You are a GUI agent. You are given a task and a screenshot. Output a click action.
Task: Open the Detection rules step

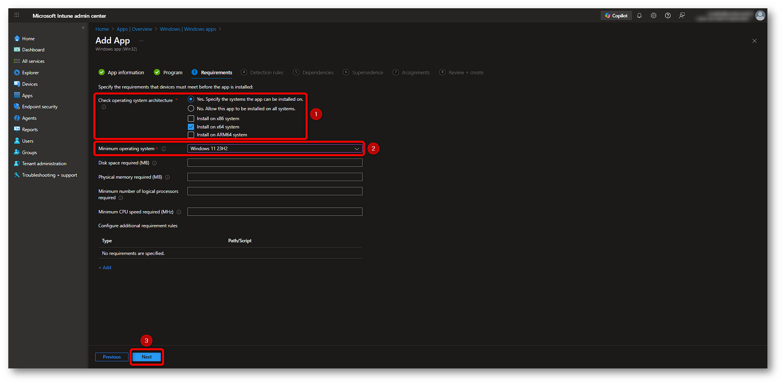coord(262,72)
